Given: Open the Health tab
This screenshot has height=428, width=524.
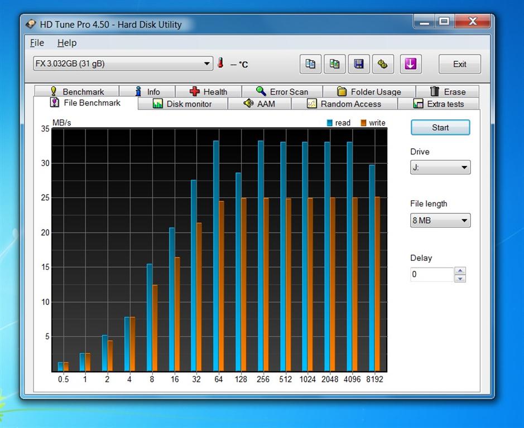Looking at the screenshot, I should point(209,91).
